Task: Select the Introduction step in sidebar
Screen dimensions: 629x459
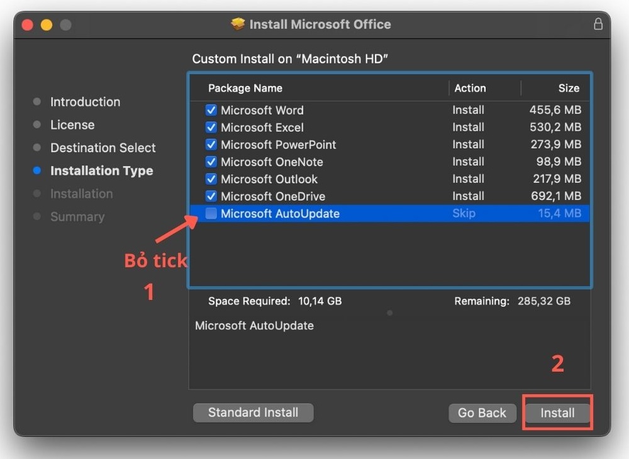Action: (x=85, y=102)
